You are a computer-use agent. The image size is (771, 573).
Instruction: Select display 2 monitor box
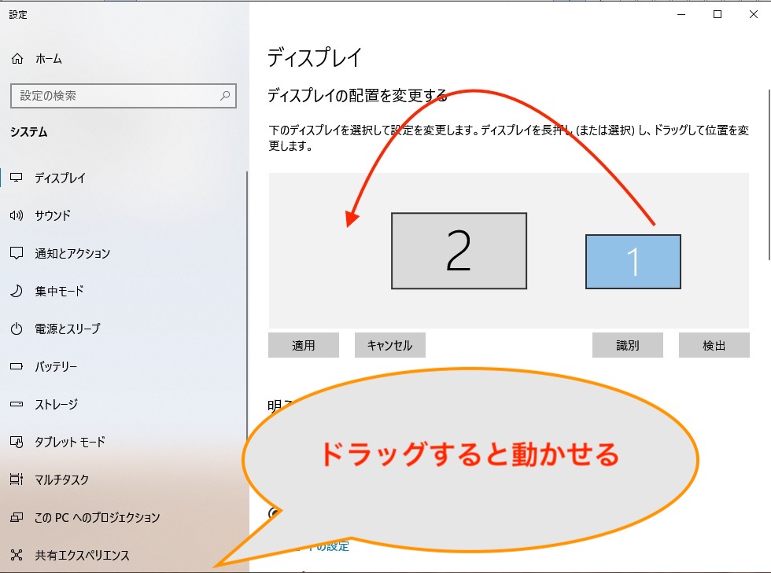459,251
